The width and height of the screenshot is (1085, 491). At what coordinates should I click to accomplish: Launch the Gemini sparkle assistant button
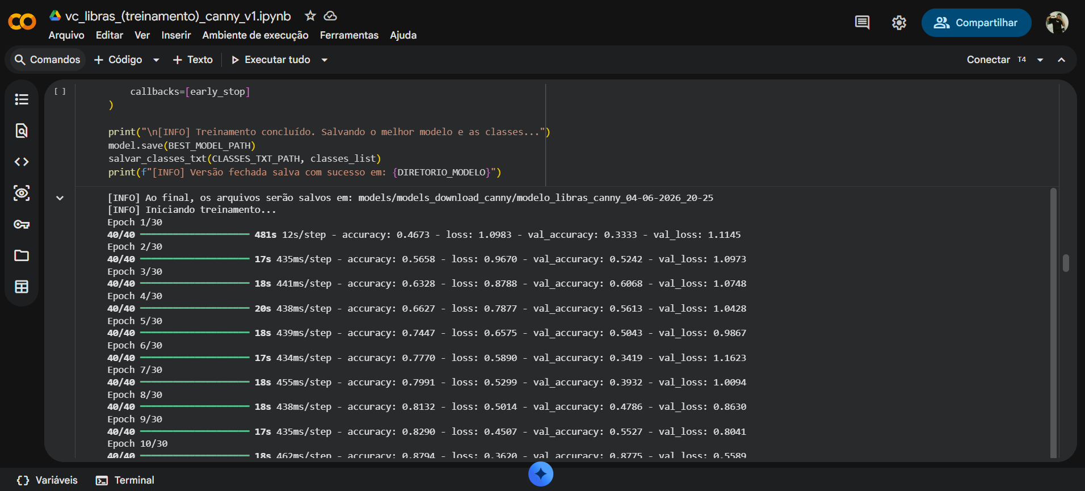pyautogui.click(x=541, y=474)
